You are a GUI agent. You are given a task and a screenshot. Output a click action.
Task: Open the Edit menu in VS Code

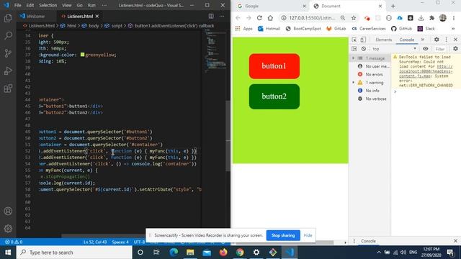pos(30,5)
